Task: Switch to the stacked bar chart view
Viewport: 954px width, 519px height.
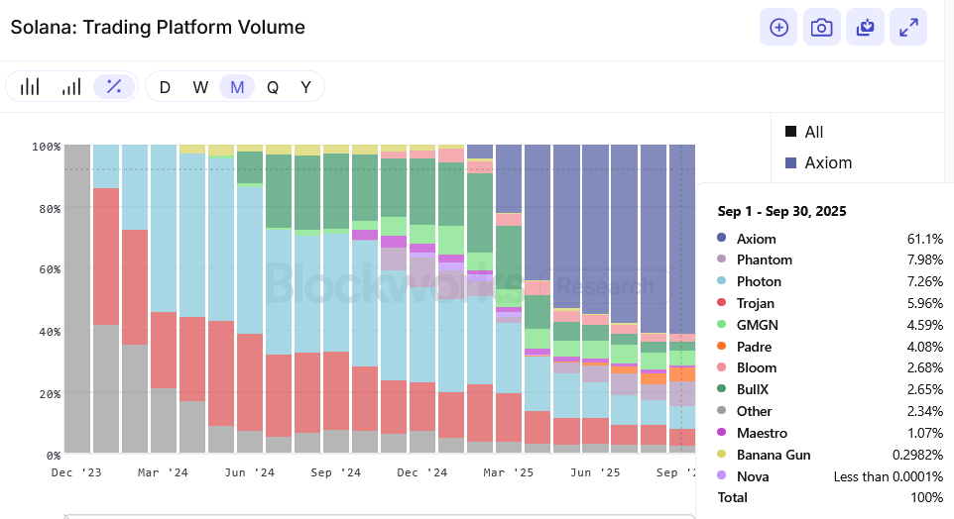Action: pos(30,87)
